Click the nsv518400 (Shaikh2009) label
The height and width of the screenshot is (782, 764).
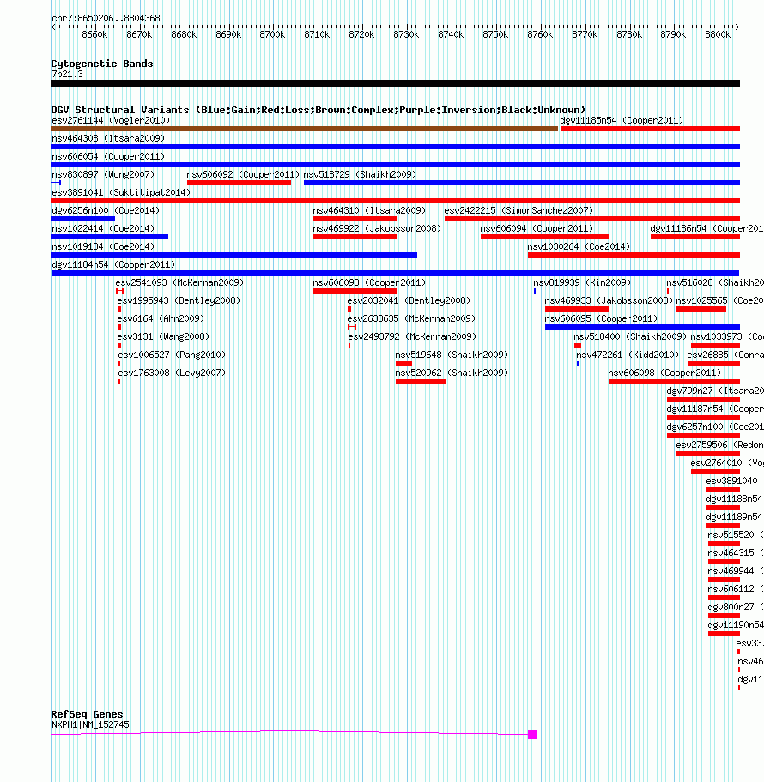click(x=630, y=336)
